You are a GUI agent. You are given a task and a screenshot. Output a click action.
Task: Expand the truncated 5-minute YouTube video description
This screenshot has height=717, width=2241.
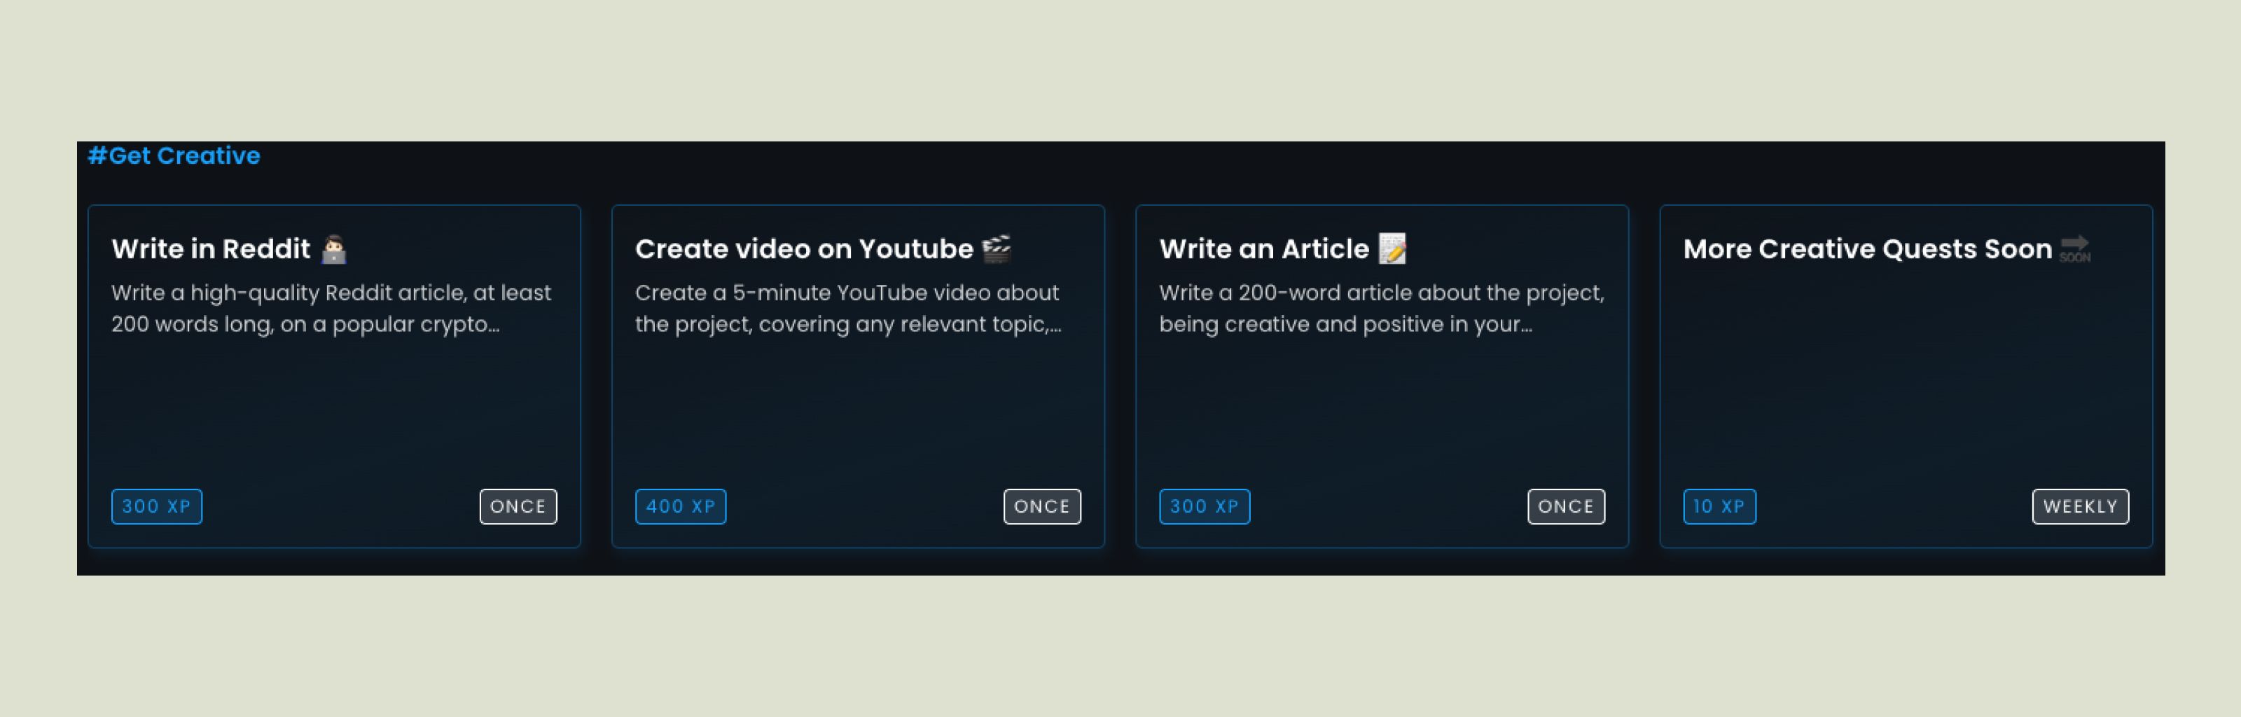coord(848,308)
